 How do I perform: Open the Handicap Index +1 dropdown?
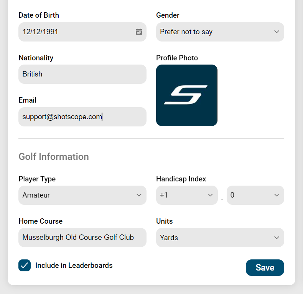[x=187, y=195]
